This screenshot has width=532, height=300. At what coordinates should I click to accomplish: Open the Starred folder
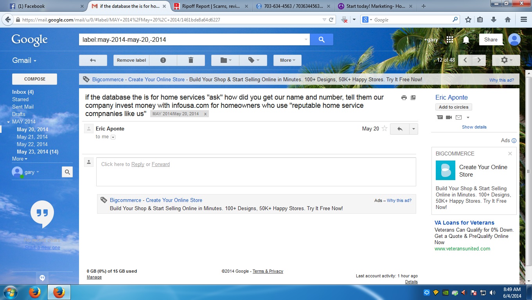pyautogui.click(x=20, y=99)
